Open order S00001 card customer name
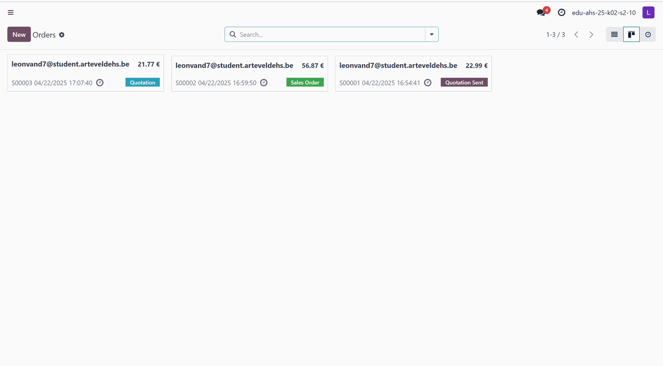The height and width of the screenshot is (366, 663). [x=398, y=66]
